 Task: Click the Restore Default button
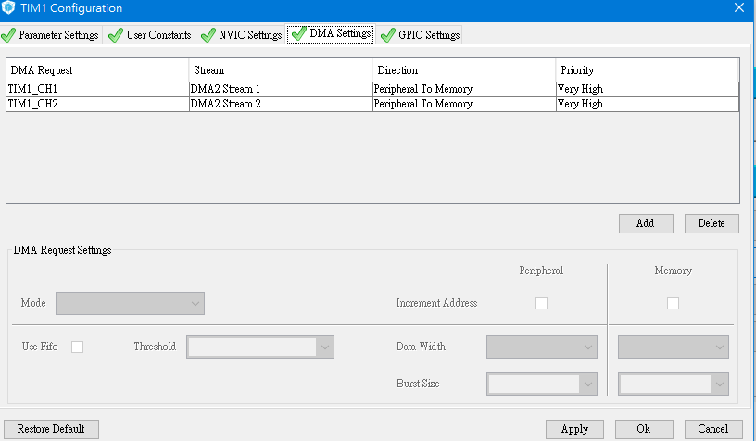click(x=51, y=429)
